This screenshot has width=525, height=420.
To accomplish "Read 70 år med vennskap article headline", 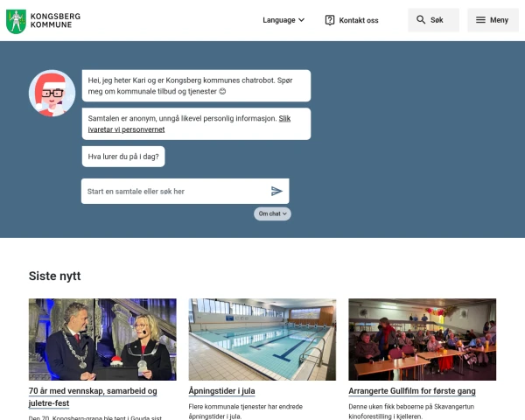I will [93, 397].
